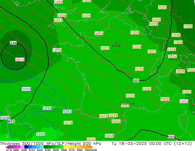The height and width of the screenshot is (151, 195).
Task: Select the 552 height contour label
Action: [x=11, y=122]
